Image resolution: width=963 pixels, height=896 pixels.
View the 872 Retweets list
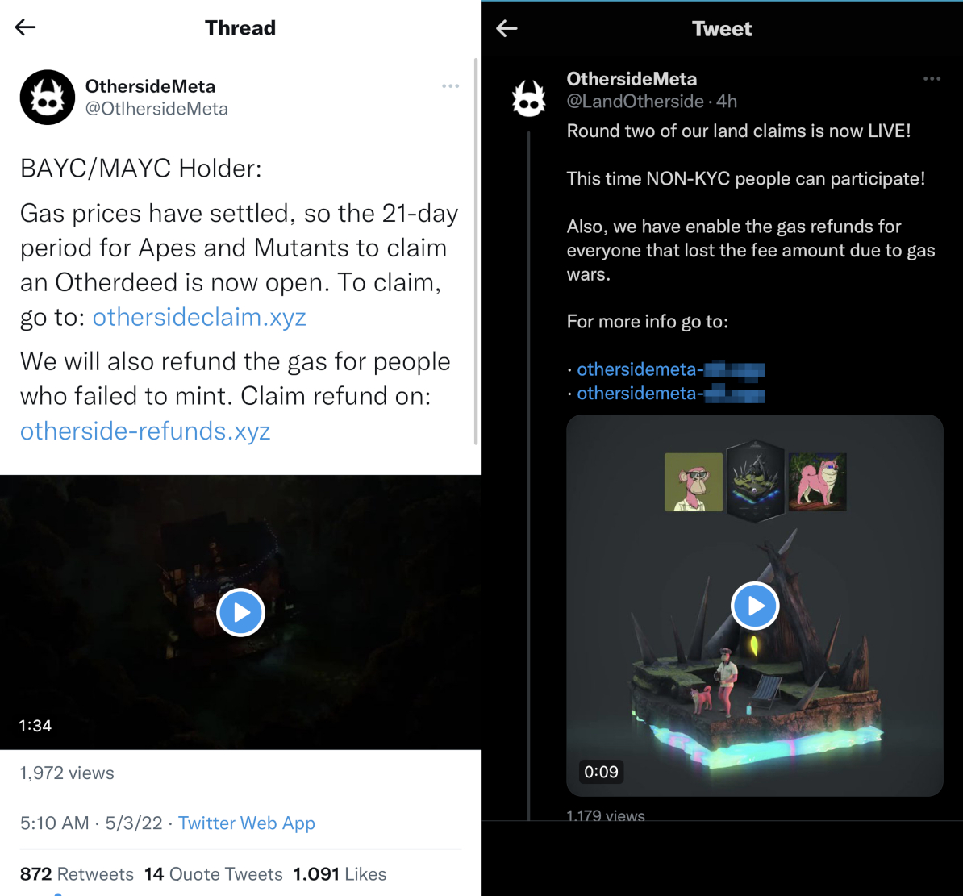77,874
